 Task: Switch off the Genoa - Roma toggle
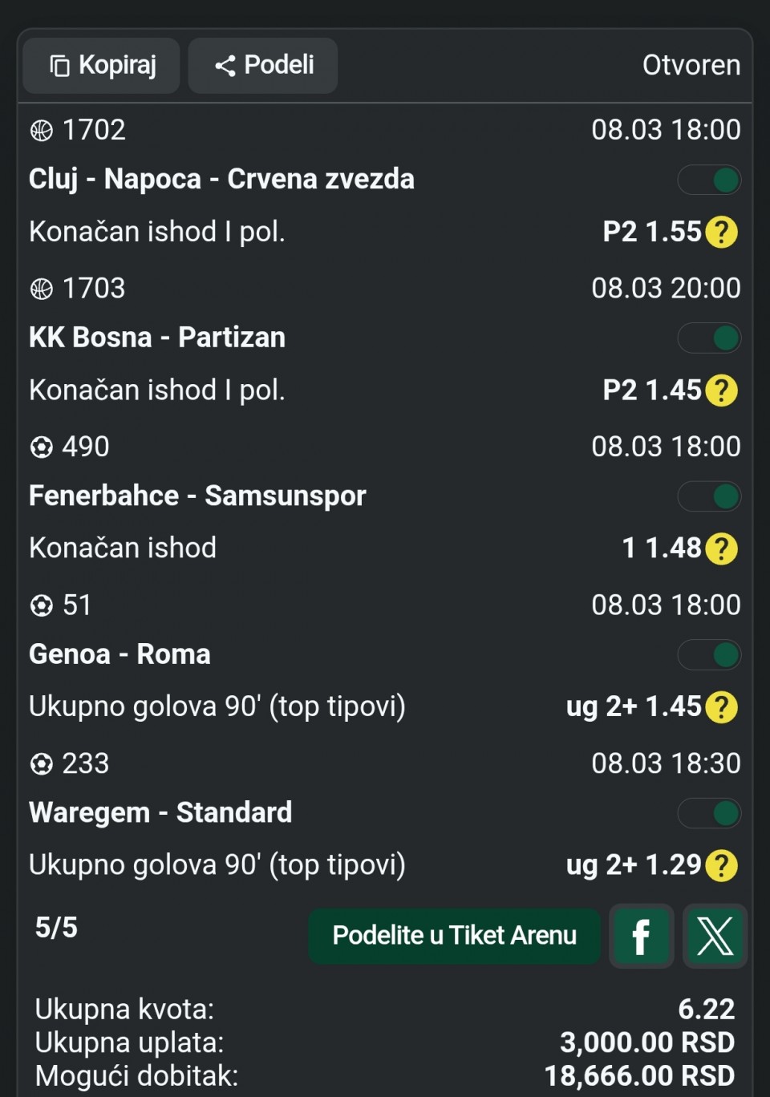(x=709, y=654)
